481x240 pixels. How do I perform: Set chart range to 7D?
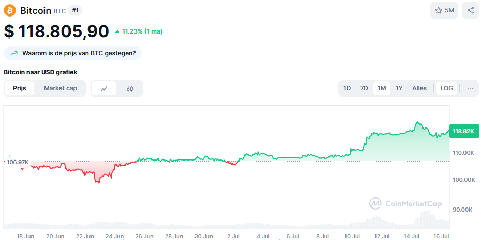point(364,88)
